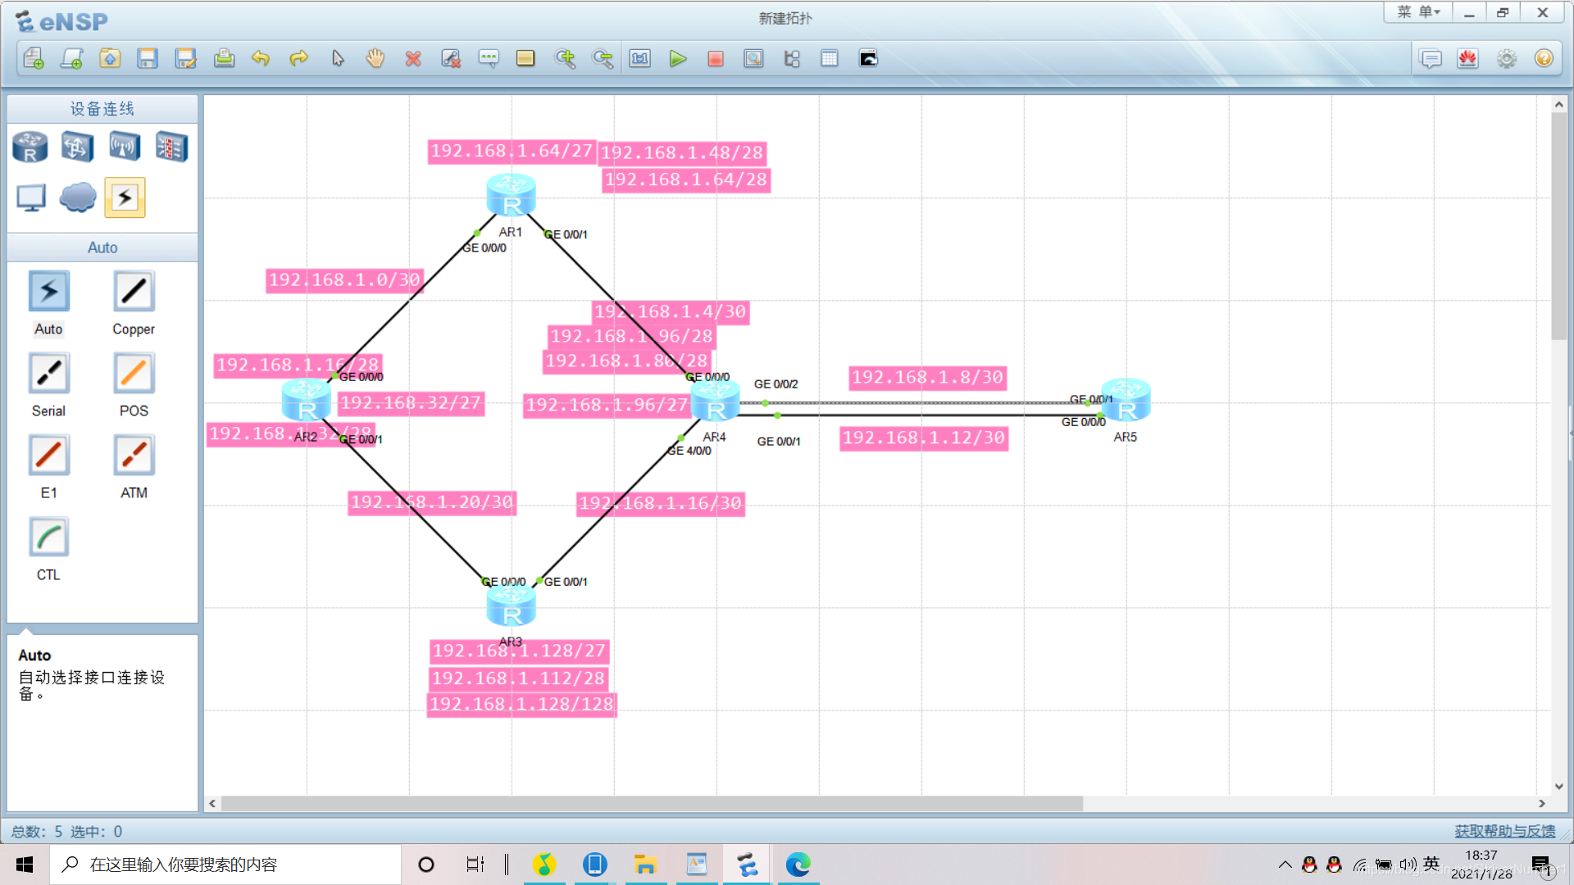Click the 192.168.1.48/28 label
This screenshot has width=1574, height=885.
tap(682, 153)
